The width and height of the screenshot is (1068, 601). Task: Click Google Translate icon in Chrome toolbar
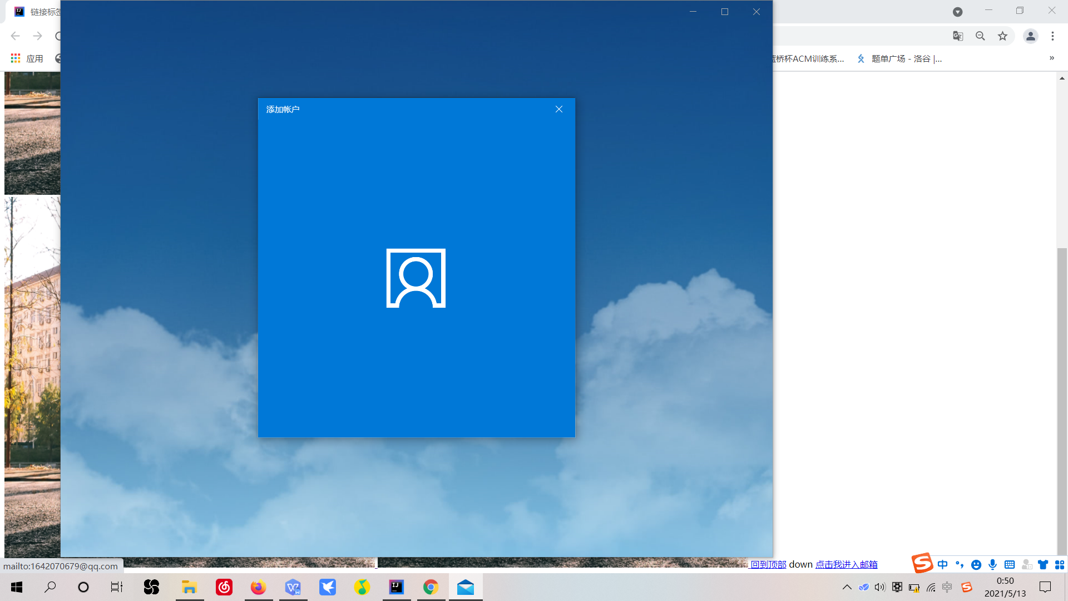click(958, 36)
